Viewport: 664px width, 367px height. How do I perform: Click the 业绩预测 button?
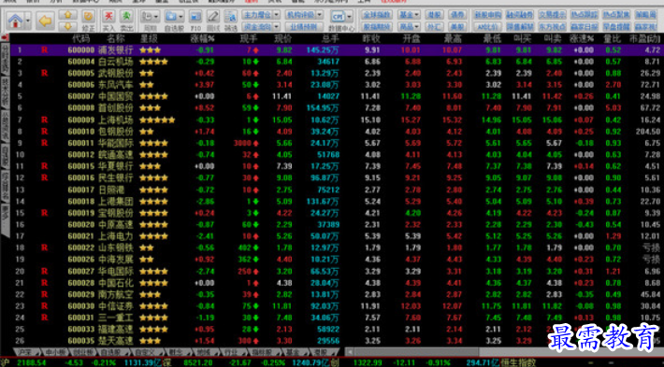pos(304,27)
